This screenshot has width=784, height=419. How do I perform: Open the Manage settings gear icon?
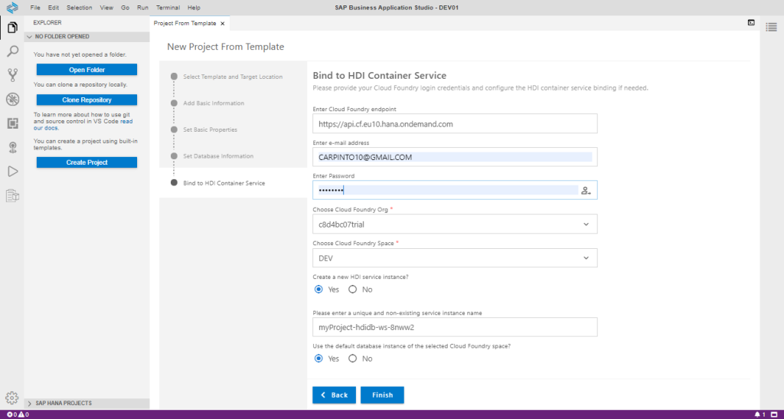tap(12, 398)
